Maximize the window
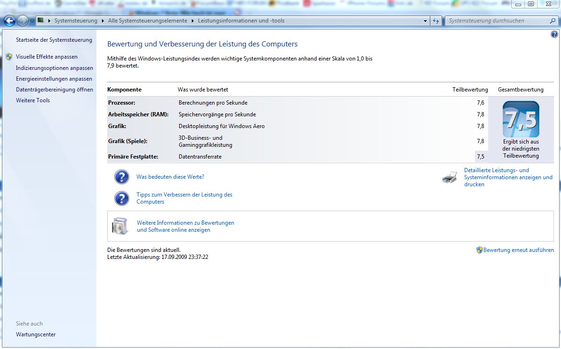561x349 pixels. pyautogui.click(x=531, y=4)
